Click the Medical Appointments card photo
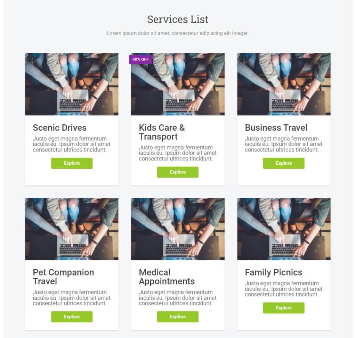 178,229
